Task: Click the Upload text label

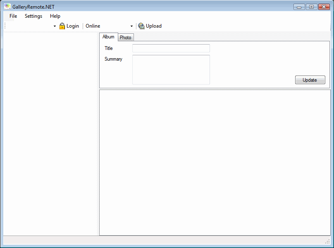Action: click(154, 26)
